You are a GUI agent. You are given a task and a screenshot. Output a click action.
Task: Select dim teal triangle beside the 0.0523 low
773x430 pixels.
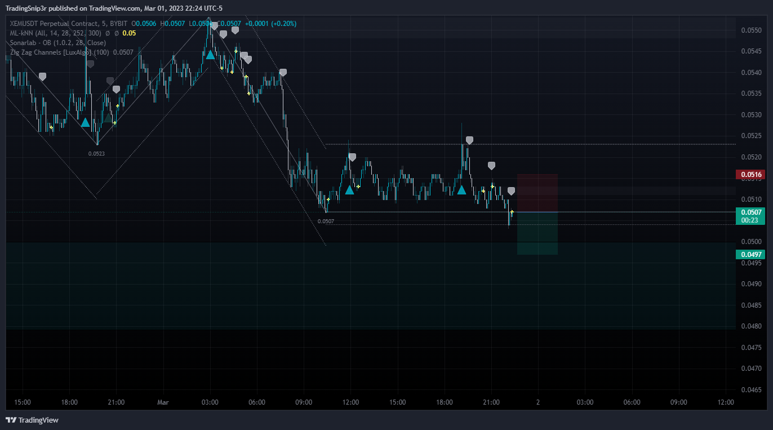tap(108, 118)
